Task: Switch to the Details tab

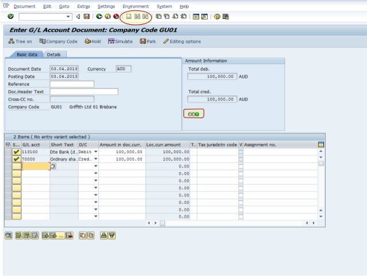Action: pyautogui.click(x=54, y=55)
